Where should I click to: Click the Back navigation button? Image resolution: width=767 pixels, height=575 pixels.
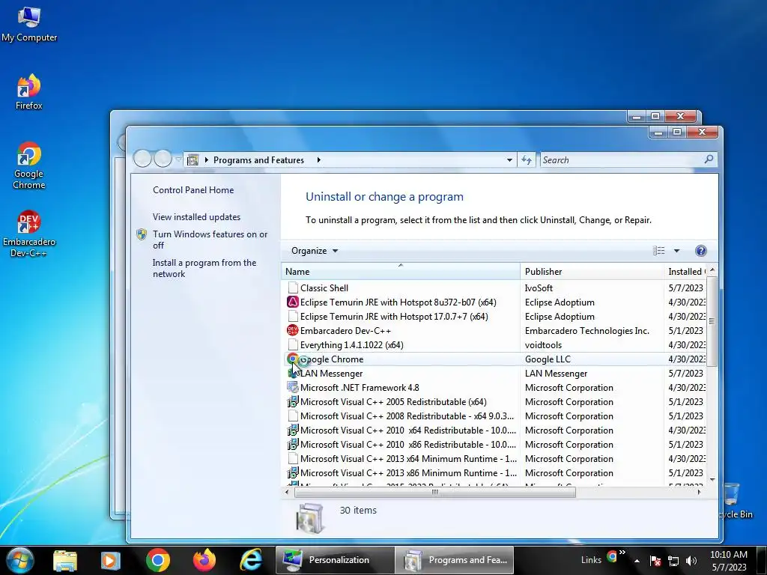pyautogui.click(x=142, y=159)
